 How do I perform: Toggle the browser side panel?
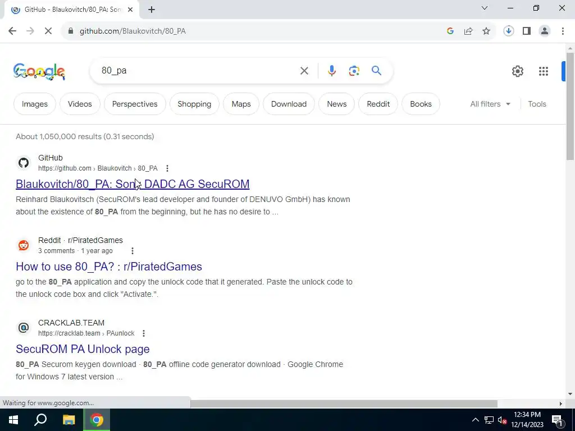click(527, 31)
